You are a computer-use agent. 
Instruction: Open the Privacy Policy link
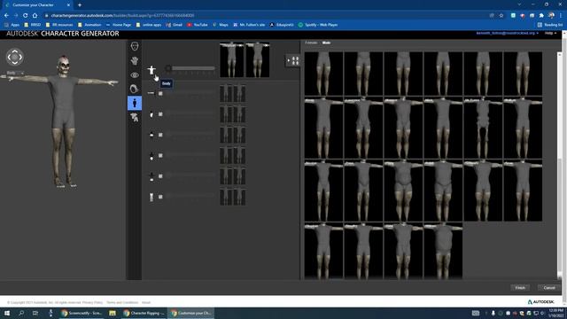point(92,302)
